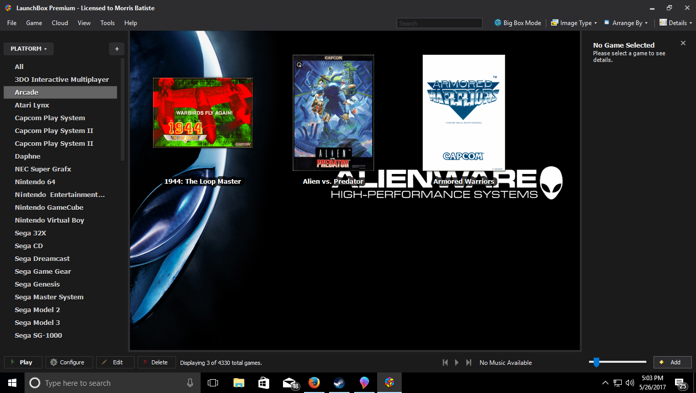This screenshot has width=696, height=393.
Task: Click the network tray icon
Action: coord(618,383)
